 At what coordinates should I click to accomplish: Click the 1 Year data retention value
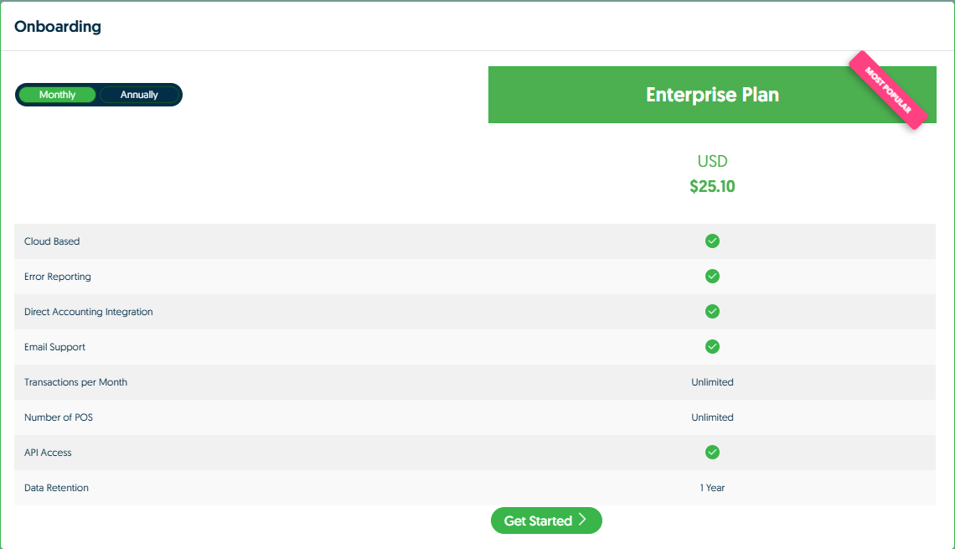pyautogui.click(x=712, y=488)
